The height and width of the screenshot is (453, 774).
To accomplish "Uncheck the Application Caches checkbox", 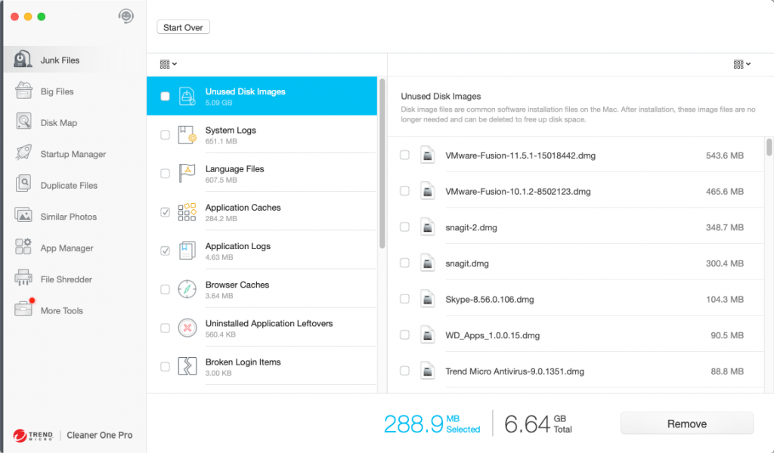I will pos(165,212).
